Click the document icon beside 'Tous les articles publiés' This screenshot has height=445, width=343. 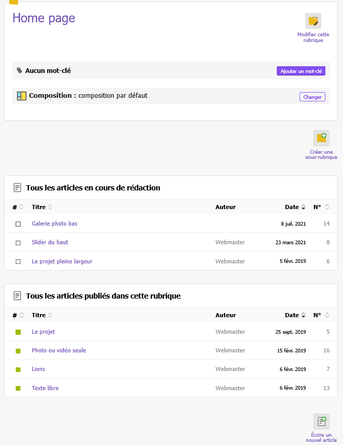click(18, 295)
